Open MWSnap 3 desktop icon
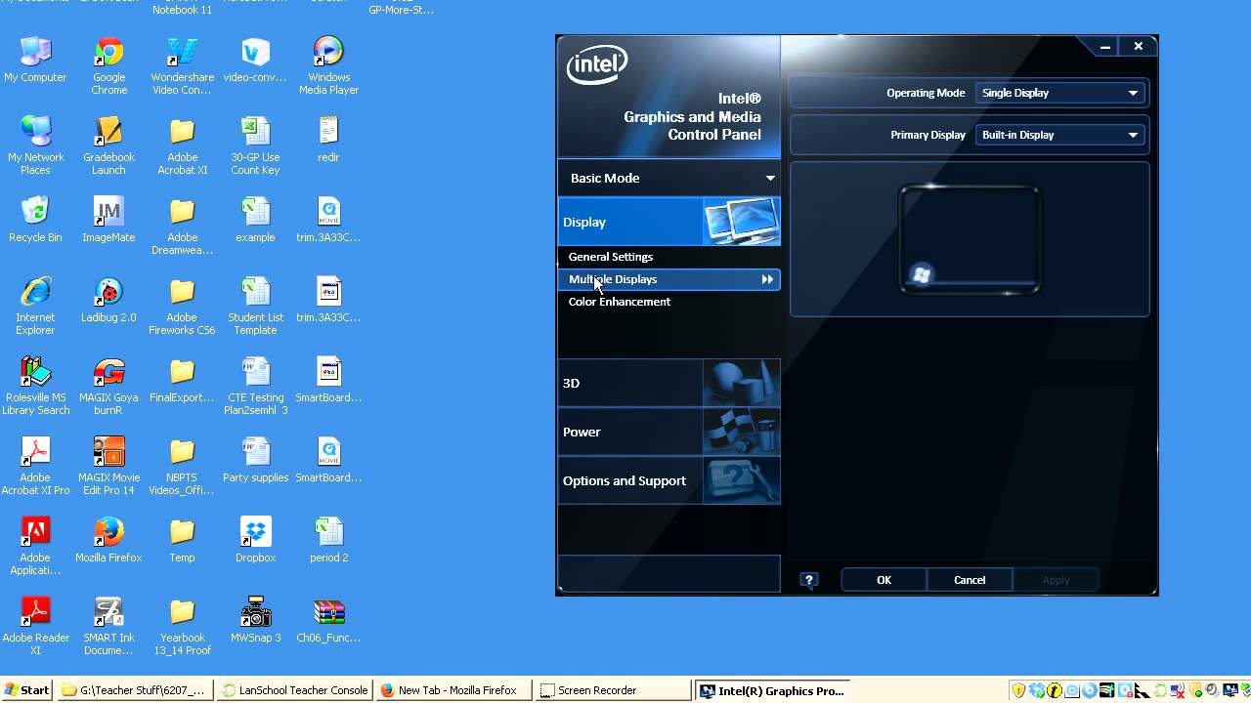 coord(255,621)
